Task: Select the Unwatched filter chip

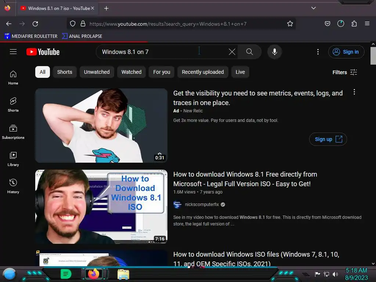Action: coord(97,72)
